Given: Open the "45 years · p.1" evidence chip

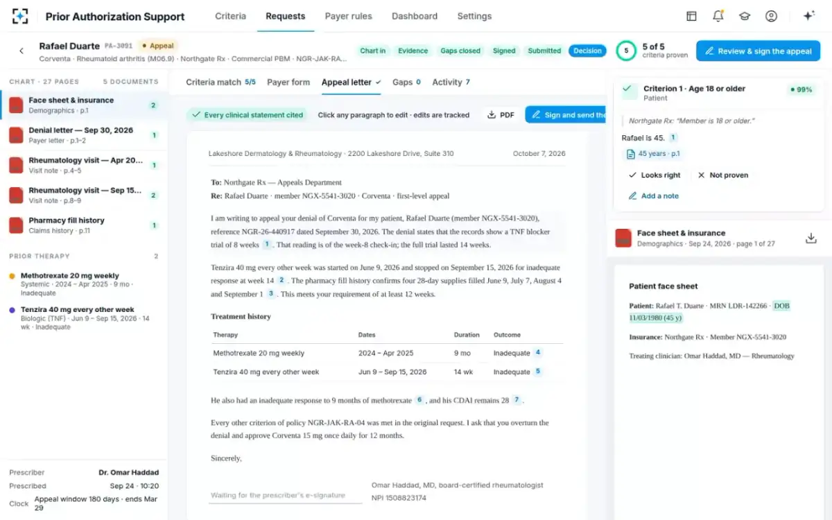Looking at the screenshot, I should click(653, 154).
